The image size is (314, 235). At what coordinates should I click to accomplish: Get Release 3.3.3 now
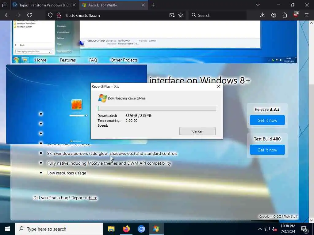pyautogui.click(x=267, y=120)
